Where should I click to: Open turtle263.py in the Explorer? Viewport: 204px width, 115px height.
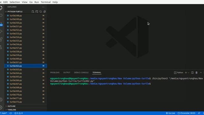pos(26,70)
